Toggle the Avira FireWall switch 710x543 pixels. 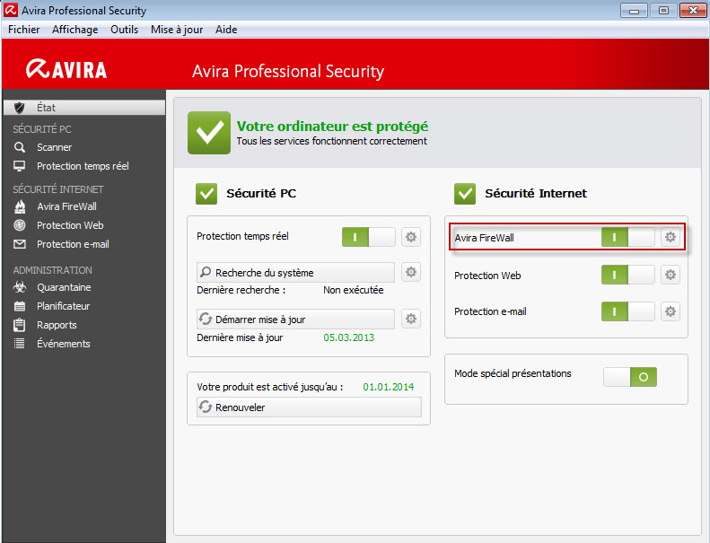click(x=627, y=237)
